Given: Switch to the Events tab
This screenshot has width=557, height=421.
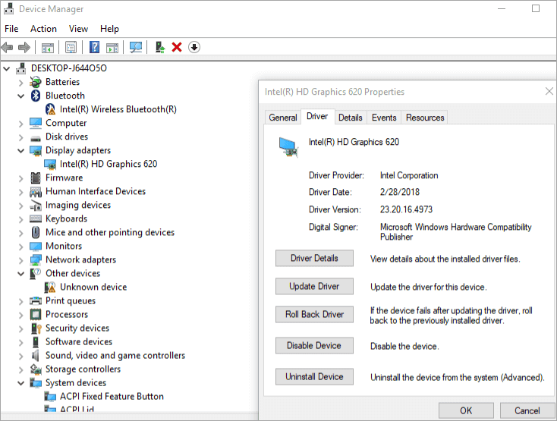Looking at the screenshot, I should coord(384,118).
